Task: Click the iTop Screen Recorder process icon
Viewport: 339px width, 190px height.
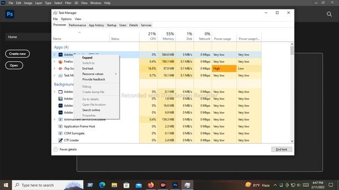Action: coord(60,69)
